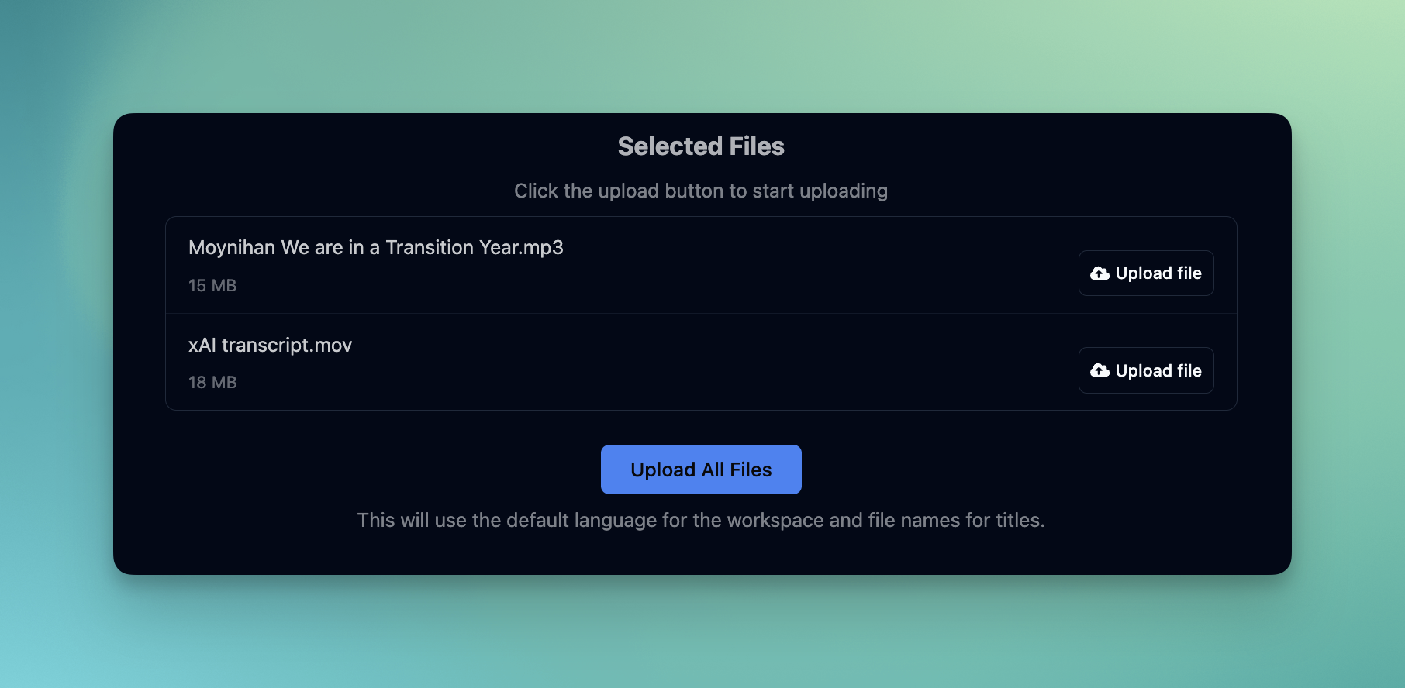Click the 'Click the upload button' instruction text
This screenshot has height=688, width=1405.
pos(701,191)
